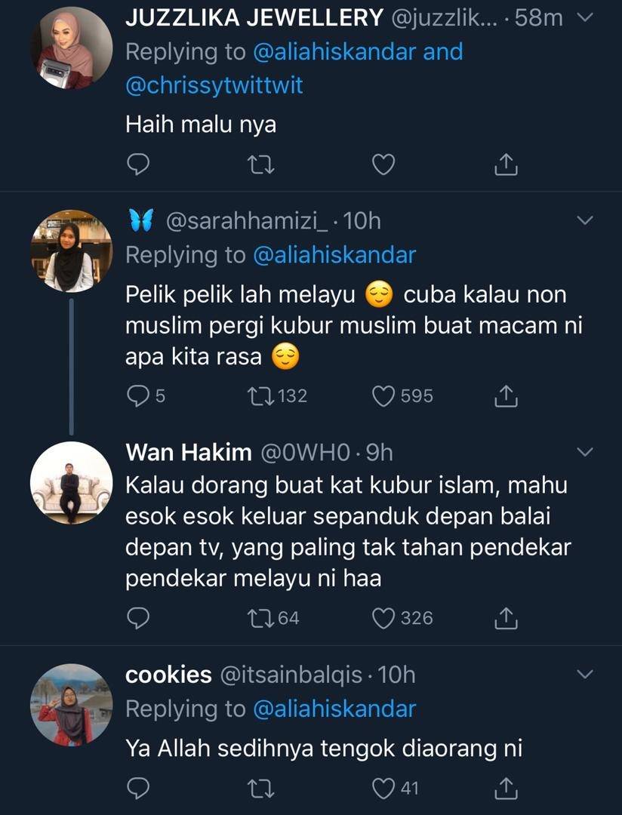The width and height of the screenshot is (622, 815).
Task: Share the JUZZLIKA JEWELLERY tweet
Action: 505,165
